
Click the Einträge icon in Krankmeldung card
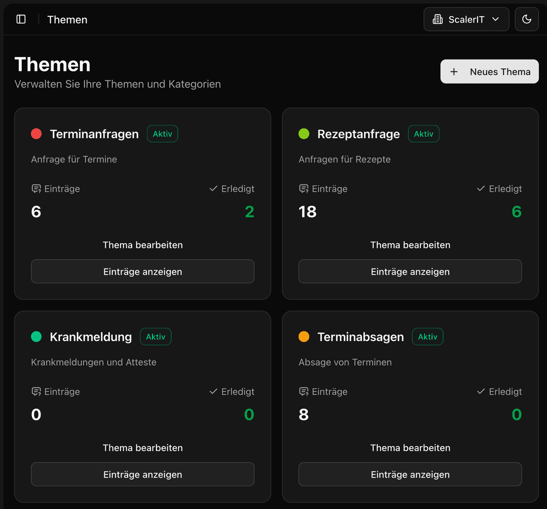[36, 392]
